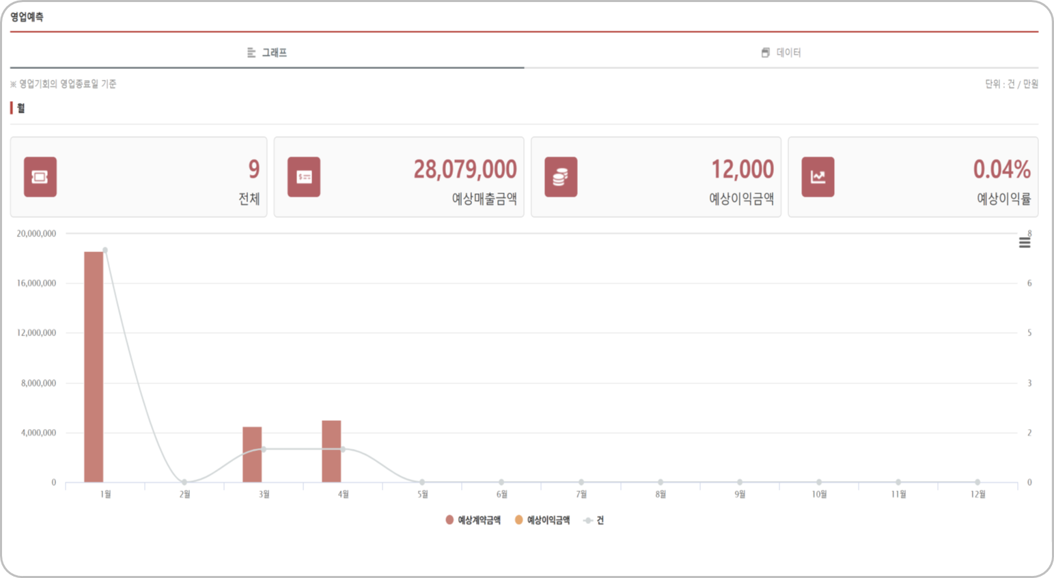Open the chart hamburger menu
The width and height of the screenshot is (1054, 578).
point(1024,243)
